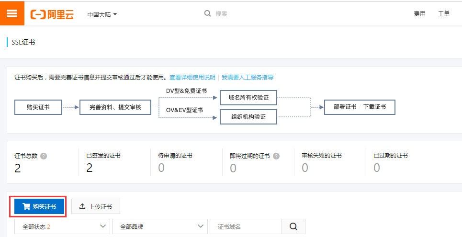Image resolution: width=462 pixels, height=237 pixels.
Task: Open the 工单 menu
Action: (444, 14)
